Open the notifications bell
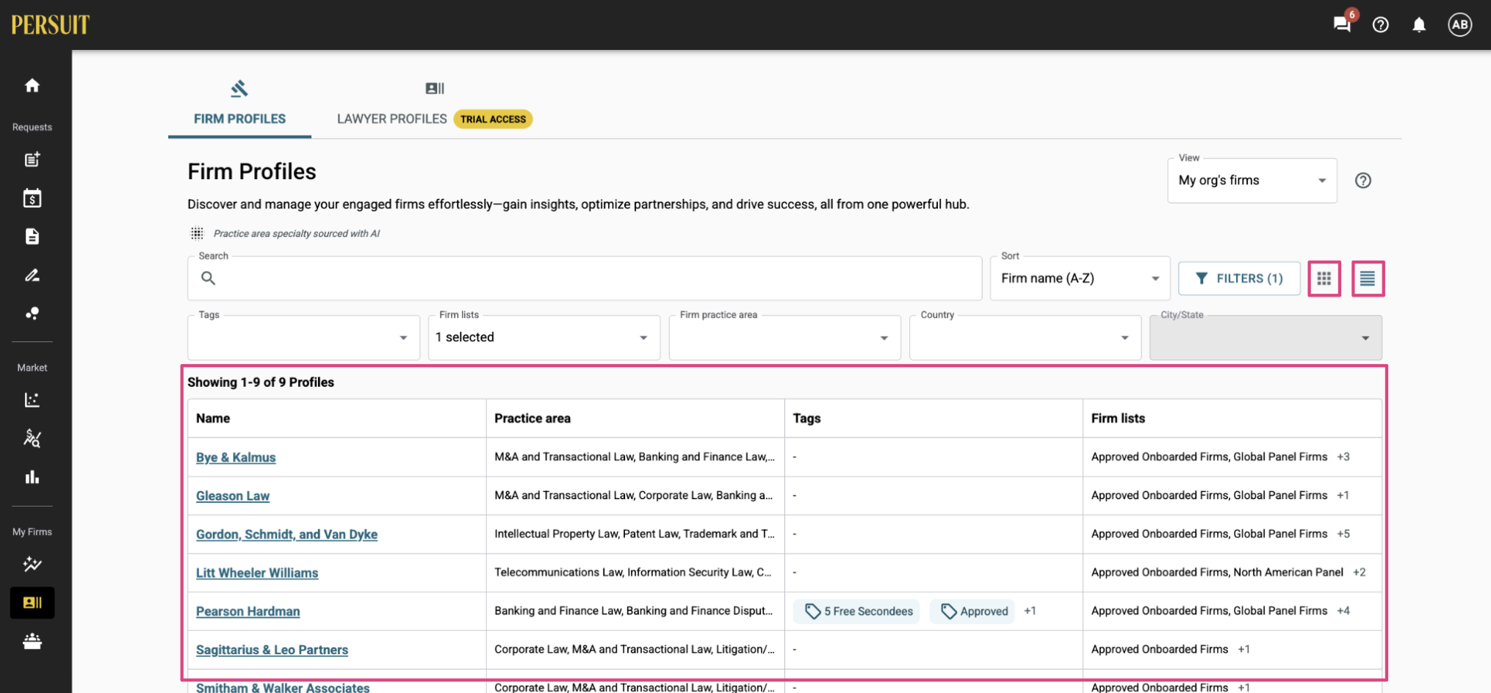The width and height of the screenshot is (1491, 693). click(x=1419, y=25)
